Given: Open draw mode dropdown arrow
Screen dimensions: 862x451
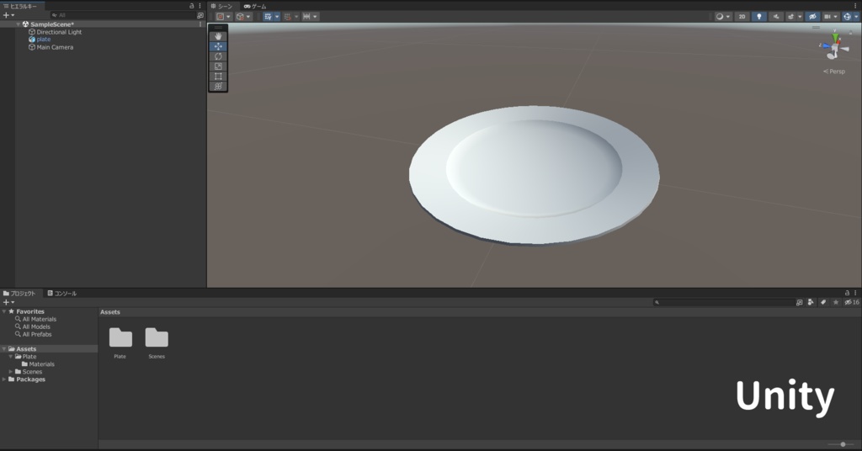Looking at the screenshot, I should (x=728, y=17).
